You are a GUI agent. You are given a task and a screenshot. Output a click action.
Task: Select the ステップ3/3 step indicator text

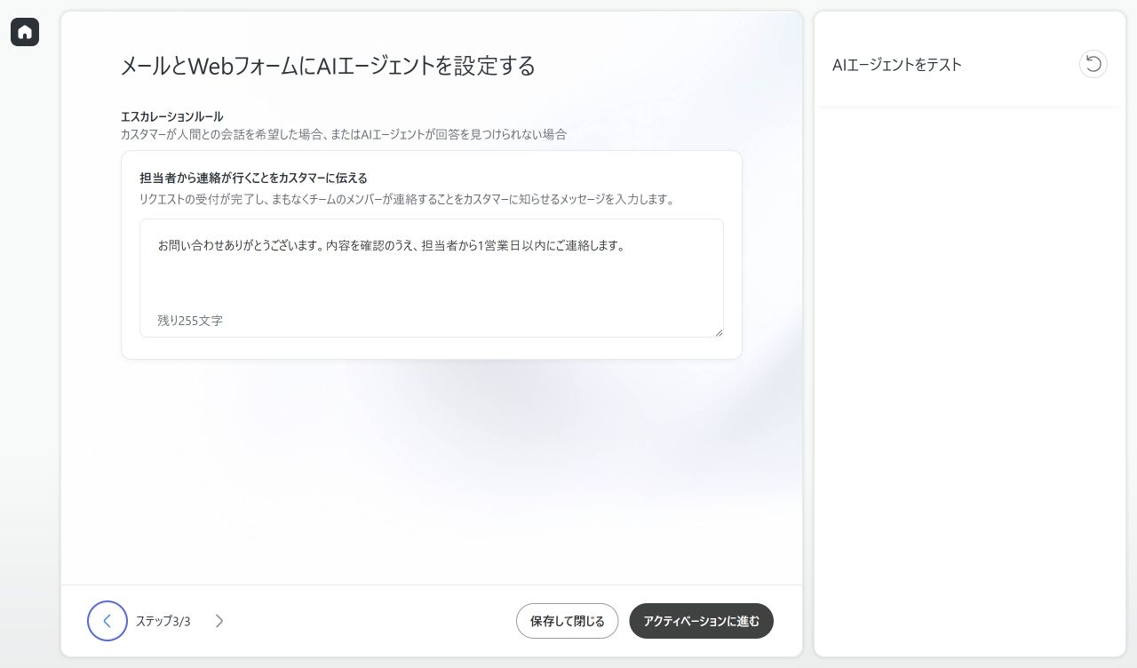pos(163,621)
